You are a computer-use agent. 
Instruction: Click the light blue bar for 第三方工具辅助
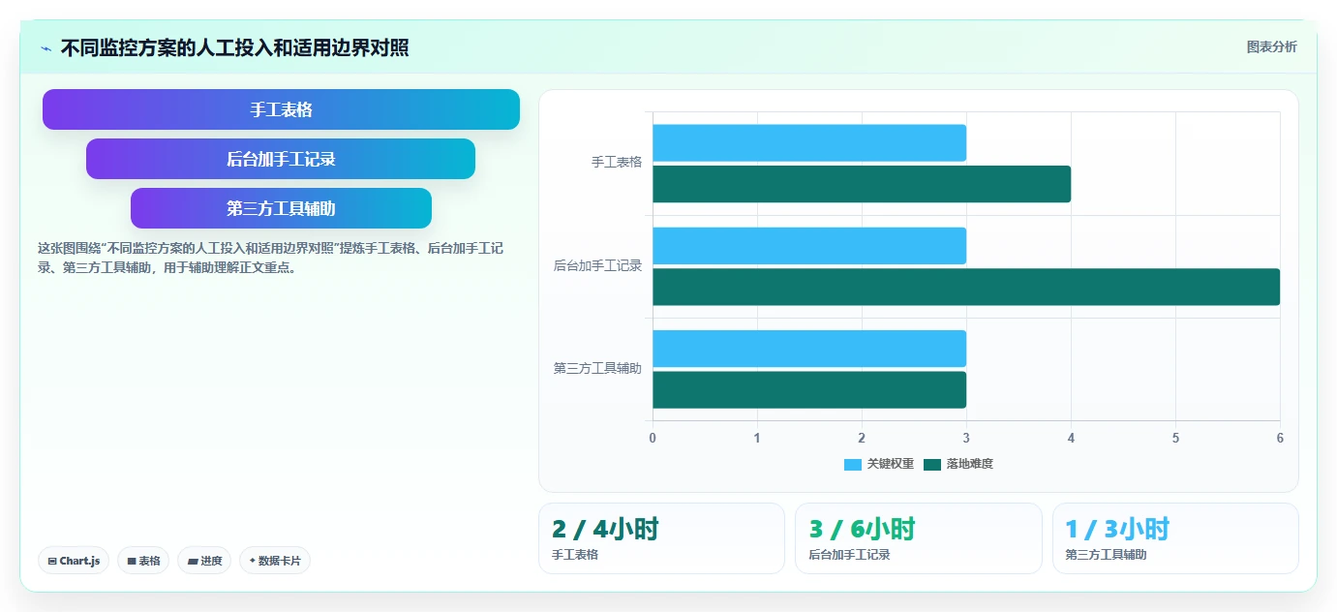pyautogui.click(x=809, y=349)
